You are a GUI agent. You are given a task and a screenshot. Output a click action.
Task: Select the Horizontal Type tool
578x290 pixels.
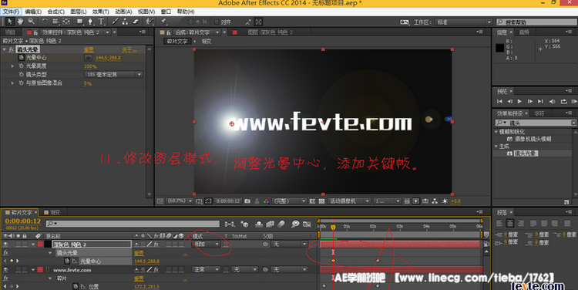101,22
